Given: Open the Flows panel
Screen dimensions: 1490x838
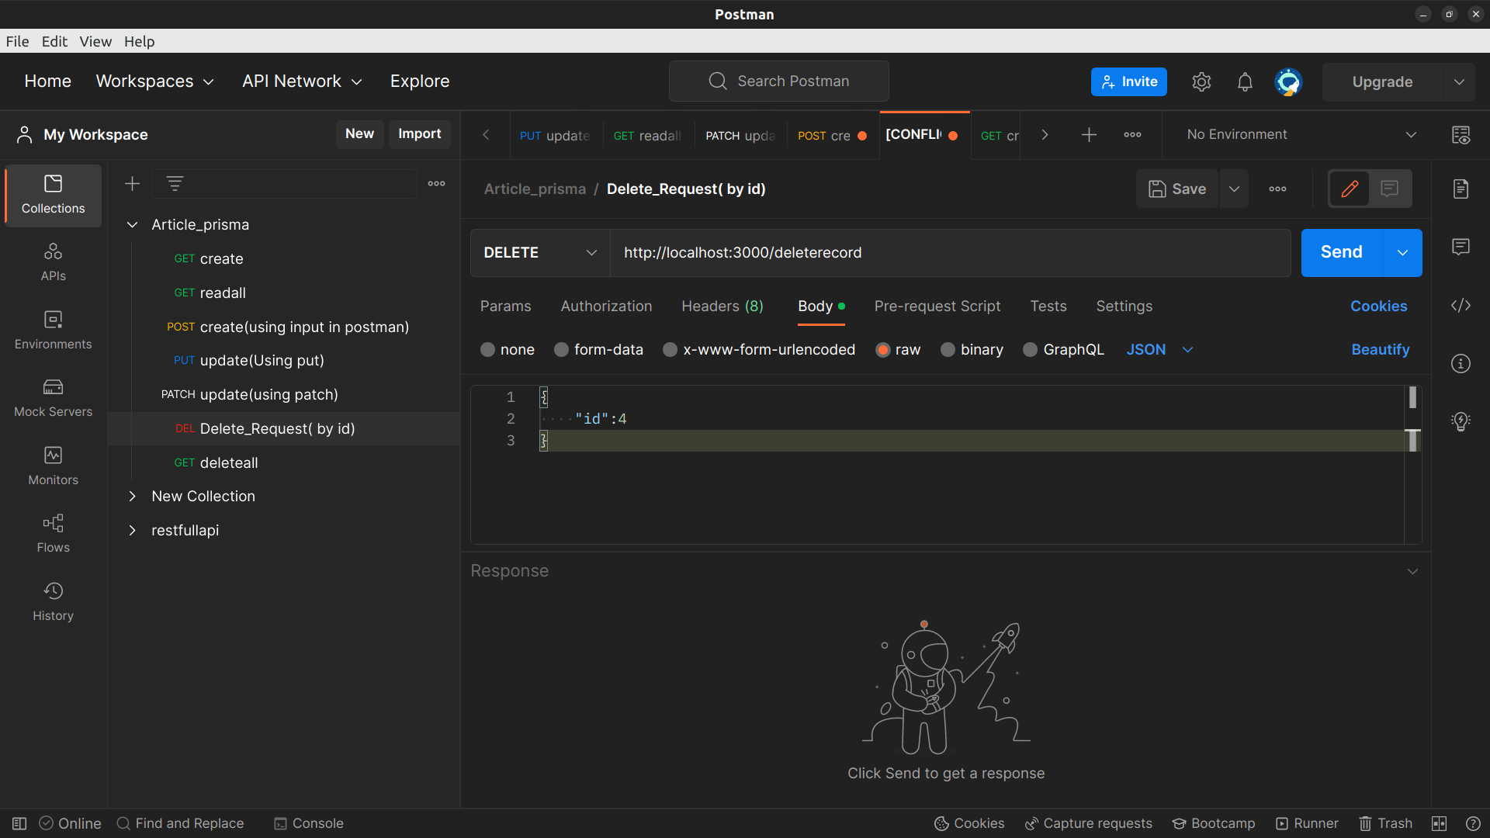Looking at the screenshot, I should click(x=52, y=534).
